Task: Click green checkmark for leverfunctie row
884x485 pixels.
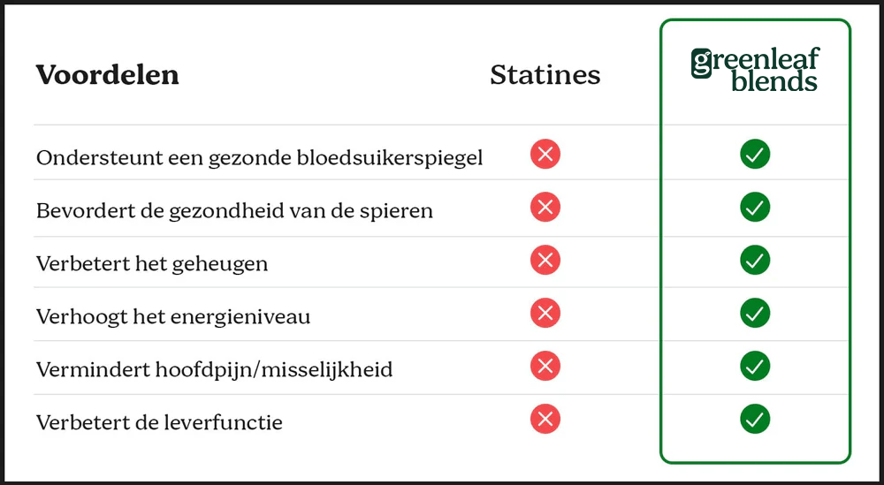Action: (x=755, y=419)
